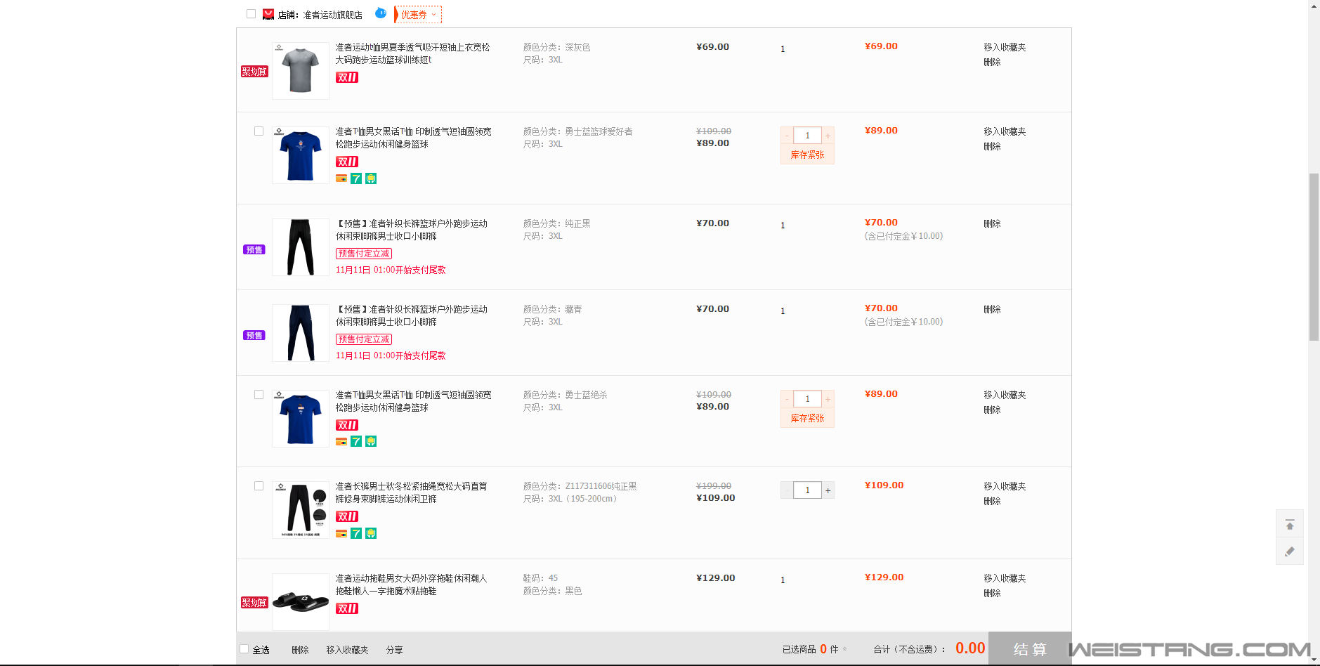Screen dimensions: 1320x666
Task: Click quantity field of 勇士蓝绝杀 T-shirt
Action: [x=808, y=399]
